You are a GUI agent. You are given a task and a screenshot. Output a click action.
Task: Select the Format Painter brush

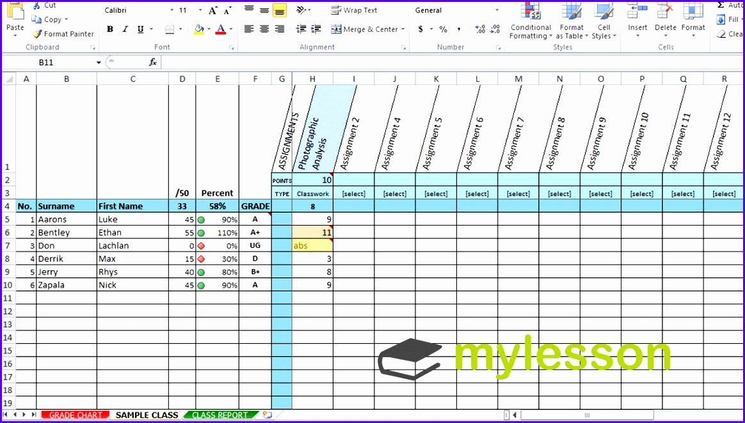click(x=37, y=34)
